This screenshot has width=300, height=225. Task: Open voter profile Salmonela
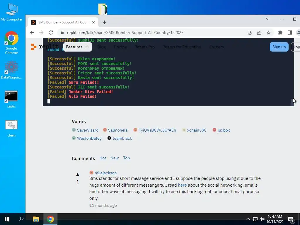point(117,130)
